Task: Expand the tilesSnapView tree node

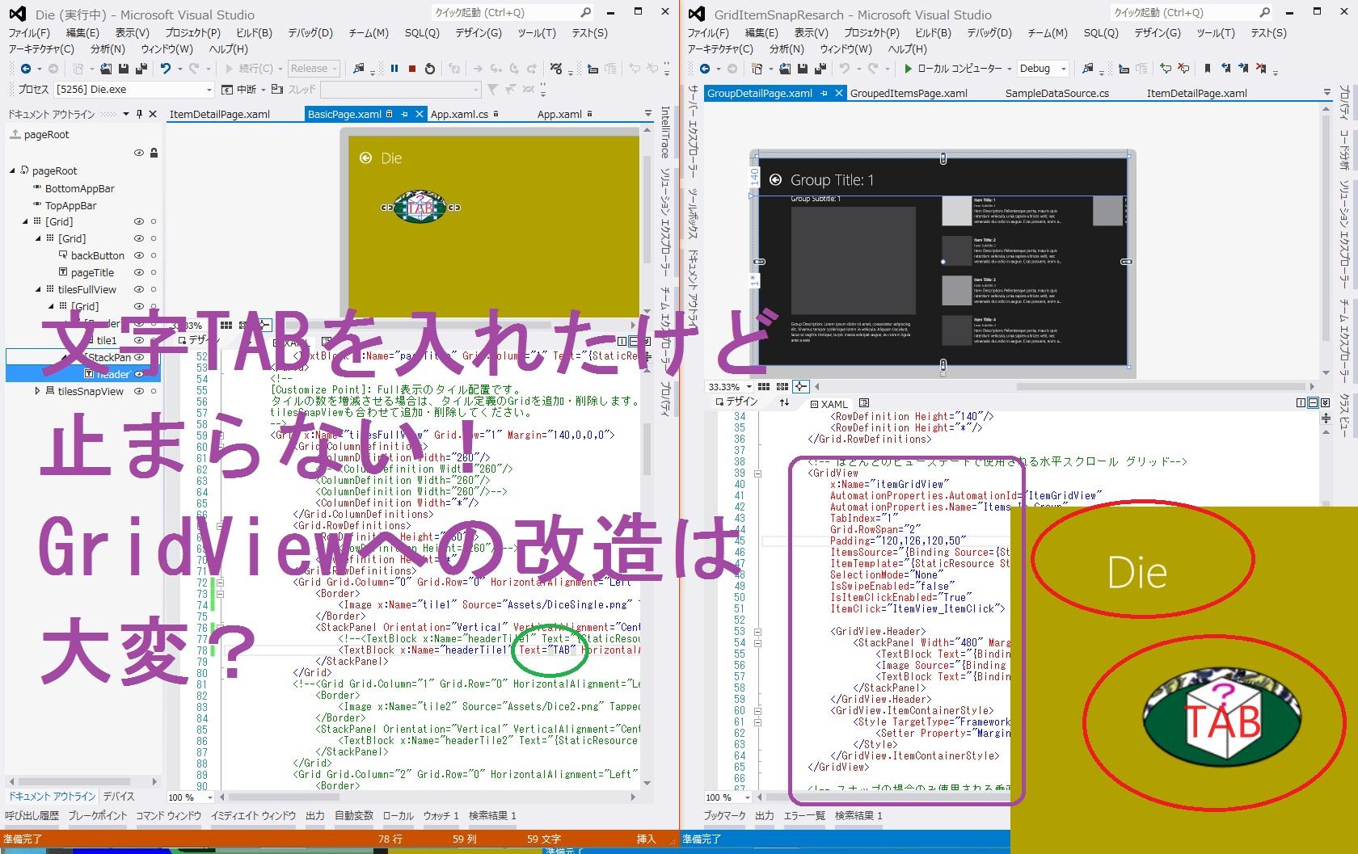Action: coord(37,391)
